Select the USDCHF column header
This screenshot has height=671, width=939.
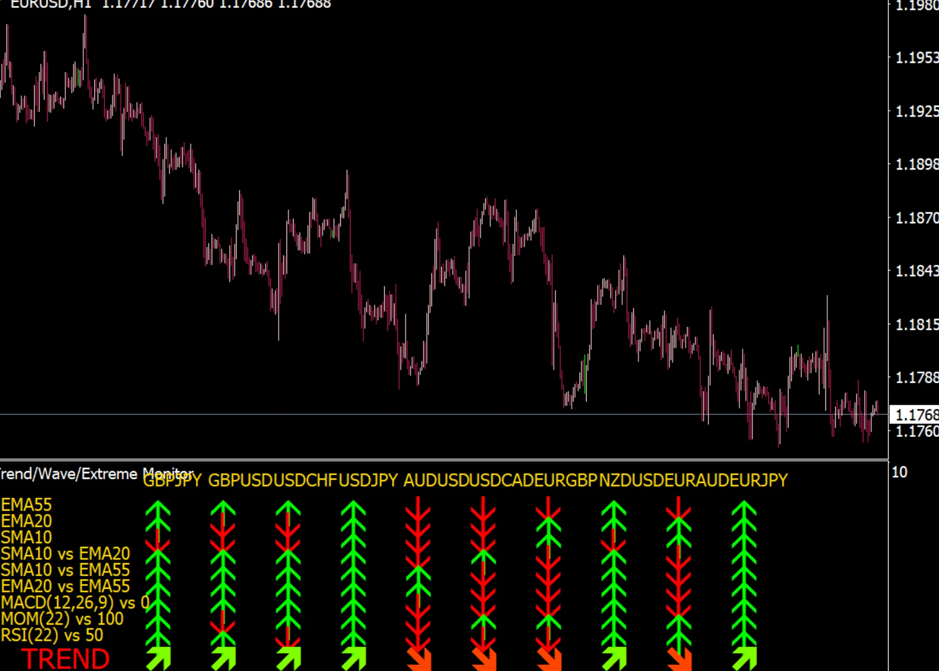(x=305, y=480)
